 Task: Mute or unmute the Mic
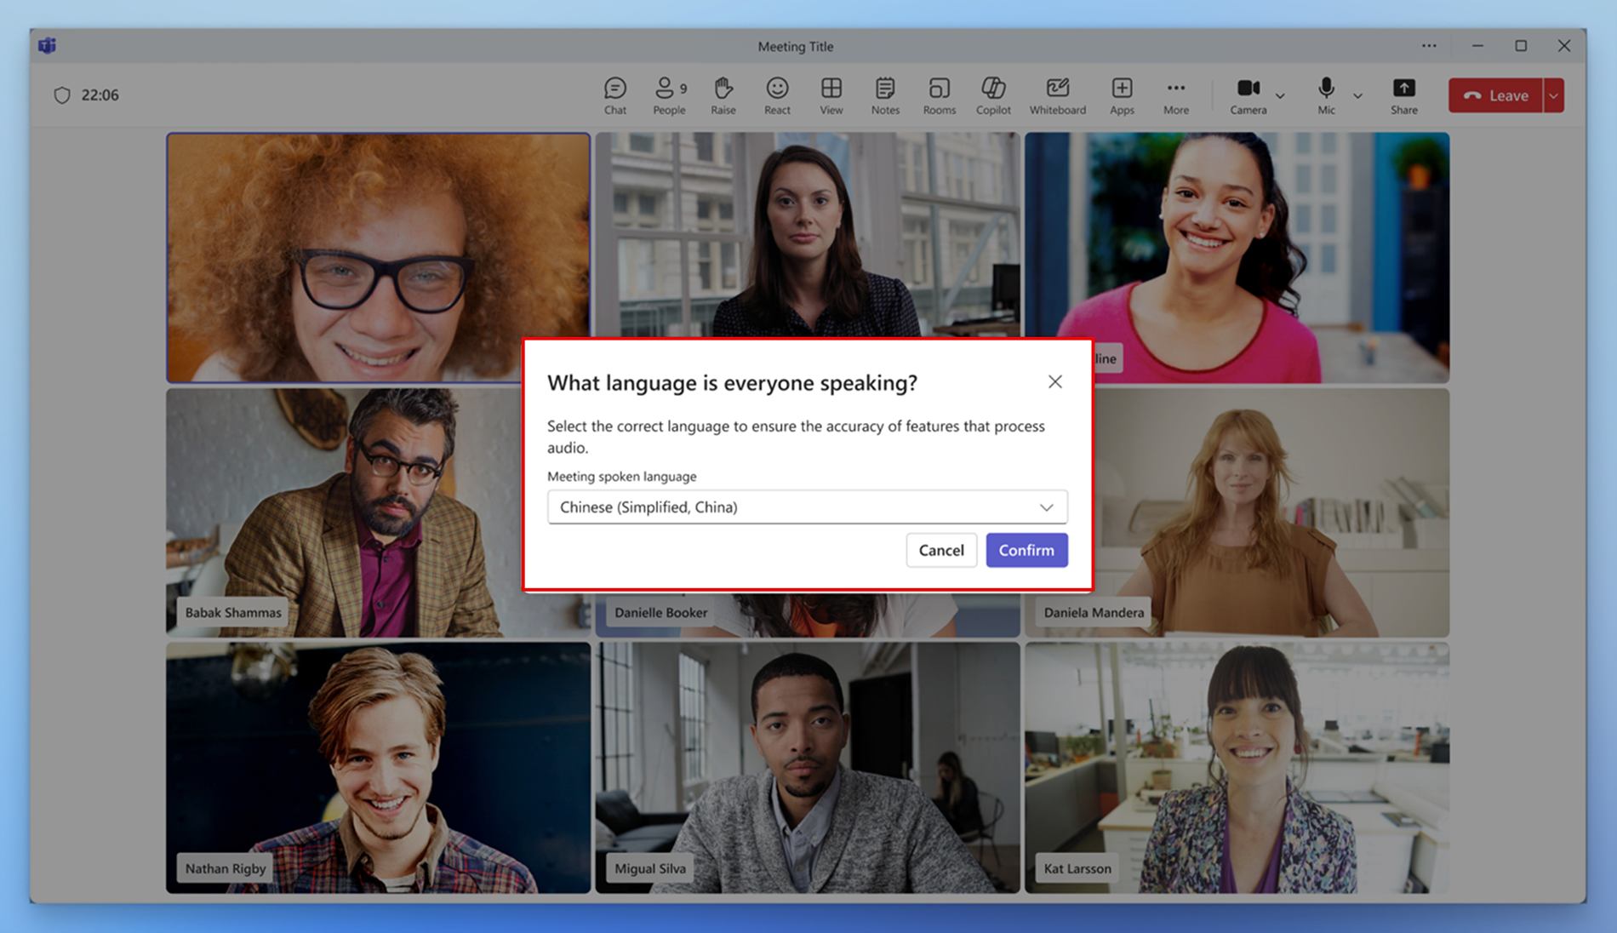click(1326, 95)
